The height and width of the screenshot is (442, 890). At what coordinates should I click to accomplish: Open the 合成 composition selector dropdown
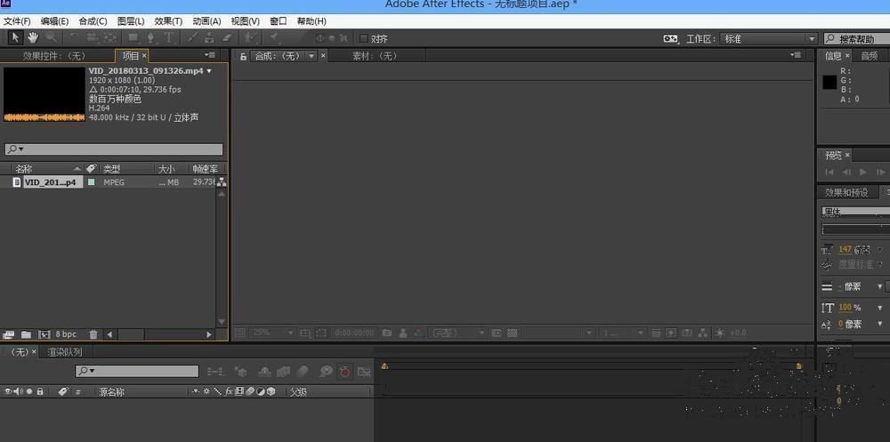(x=311, y=56)
